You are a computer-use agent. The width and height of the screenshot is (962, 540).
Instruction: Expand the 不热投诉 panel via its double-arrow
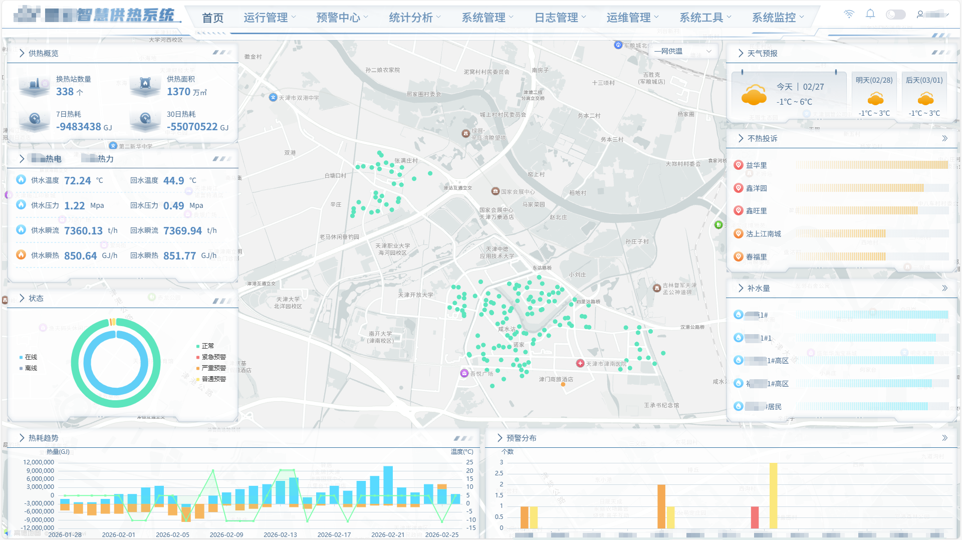tap(945, 138)
